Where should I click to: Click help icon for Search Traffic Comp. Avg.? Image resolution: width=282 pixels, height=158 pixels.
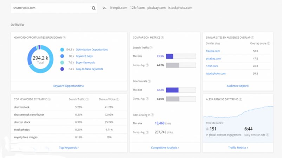coord(147,65)
